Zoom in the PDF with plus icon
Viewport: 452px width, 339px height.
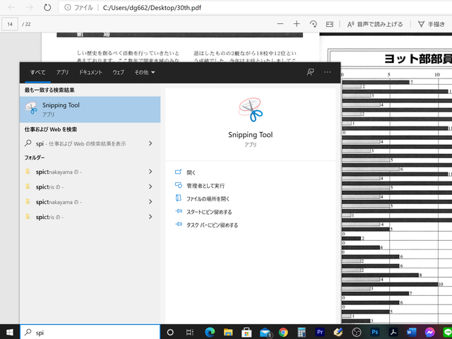[x=297, y=24]
